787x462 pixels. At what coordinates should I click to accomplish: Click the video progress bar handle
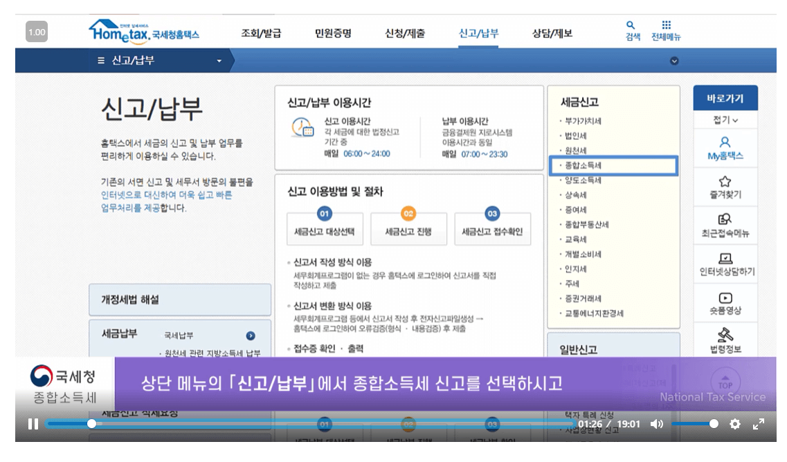91,424
